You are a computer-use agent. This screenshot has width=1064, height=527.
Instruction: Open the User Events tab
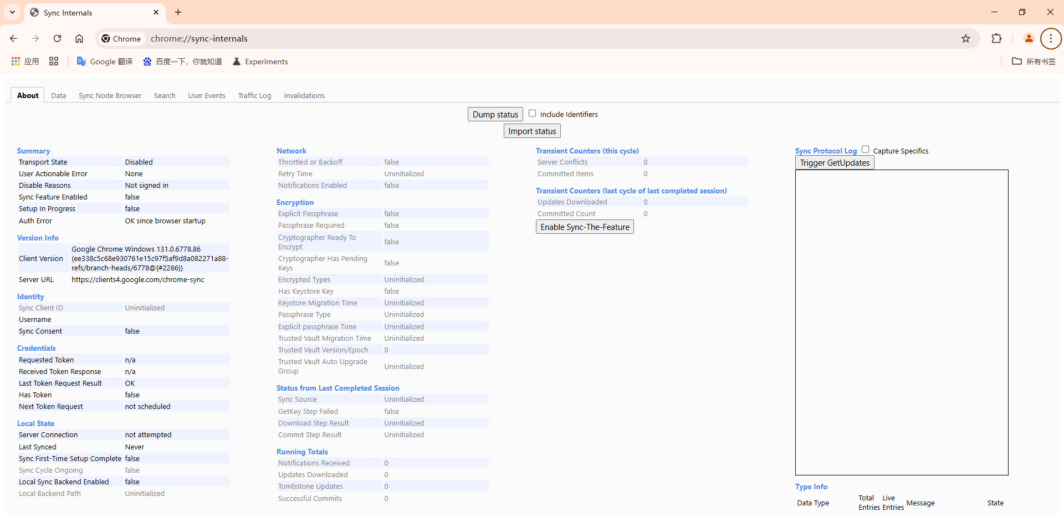pos(207,95)
